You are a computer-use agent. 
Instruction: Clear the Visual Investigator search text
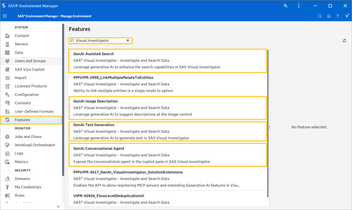click(128, 41)
